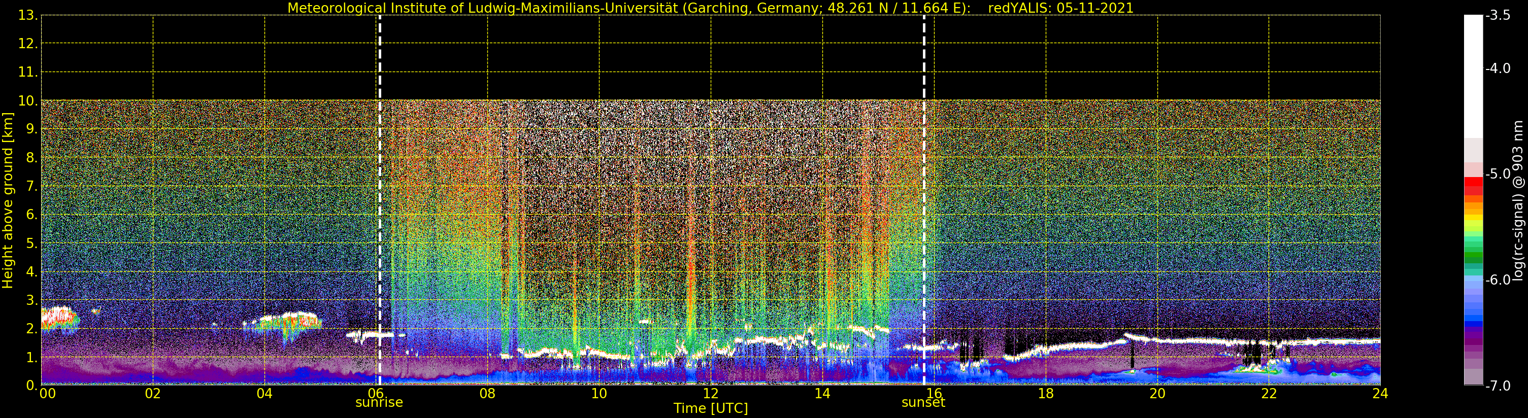The image size is (1528, 418).
Task: Click the '2.' height axis tick label
Action: (x=31, y=329)
